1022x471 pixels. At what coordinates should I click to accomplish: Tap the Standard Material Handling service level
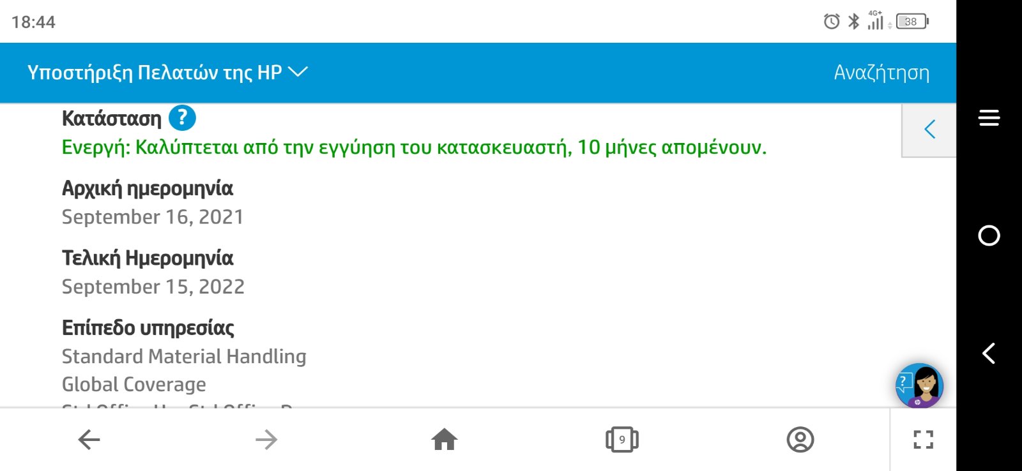click(184, 356)
